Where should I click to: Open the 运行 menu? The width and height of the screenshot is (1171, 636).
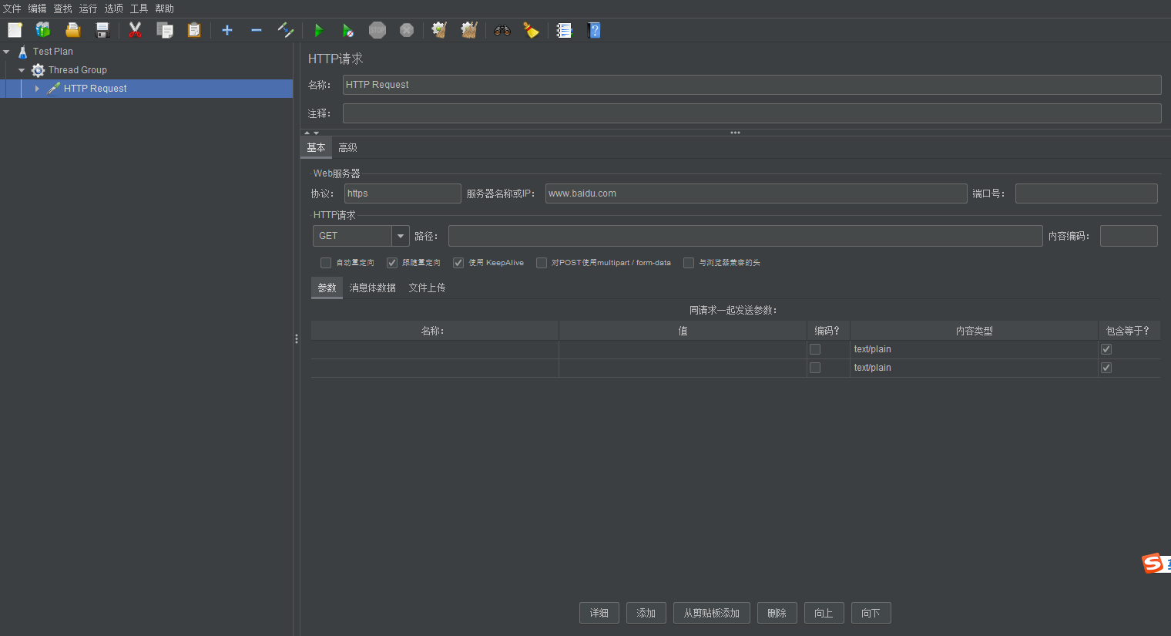pos(89,8)
